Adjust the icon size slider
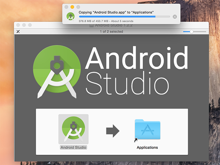The image size is (220, 165). pyautogui.click(x=195, y=32)
